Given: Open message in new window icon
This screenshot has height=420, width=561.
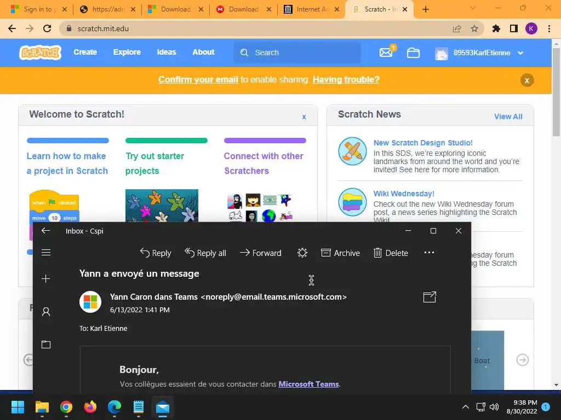Looking at the screenshot, I should point(430,297).
